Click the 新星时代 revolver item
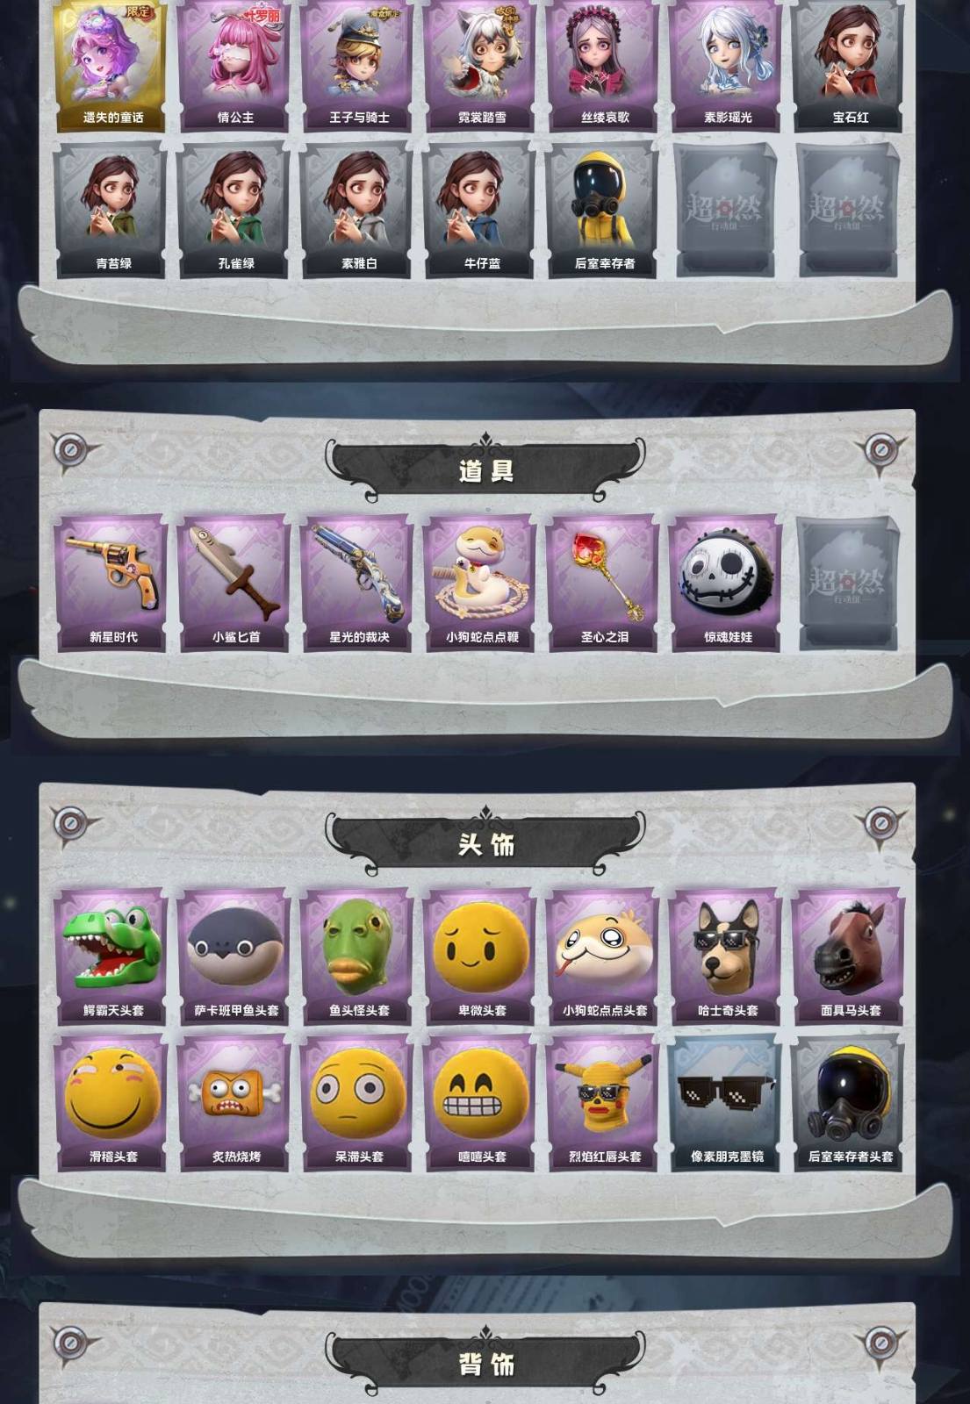Screen dimensions: 970x1404 tap(111, 584)
